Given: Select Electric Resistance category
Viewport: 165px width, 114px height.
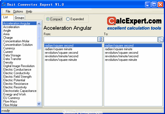Looking at the screenshot, I should pos(20,84).
